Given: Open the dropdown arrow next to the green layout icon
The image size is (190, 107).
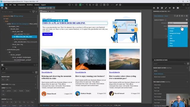Looking at the screenshot, I should pos(83,5).
